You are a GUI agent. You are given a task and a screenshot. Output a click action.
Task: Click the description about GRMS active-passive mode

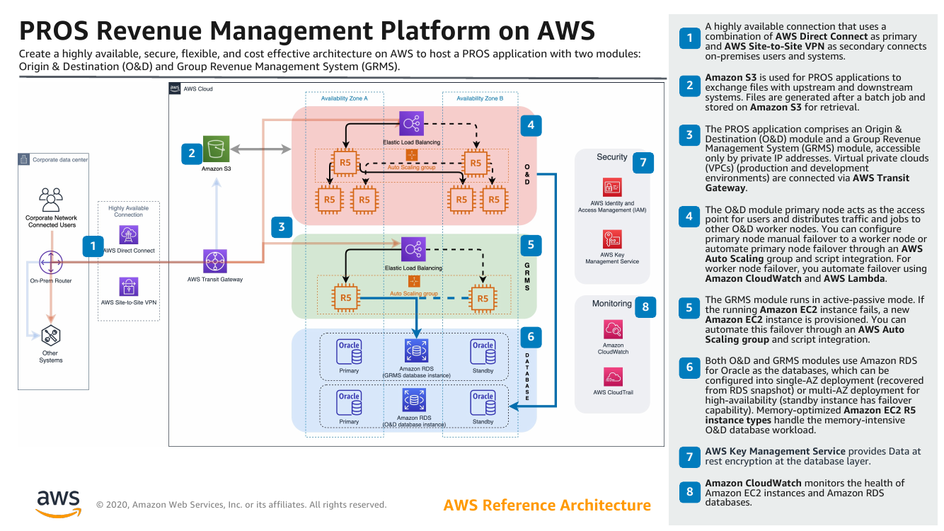[815, 319]
